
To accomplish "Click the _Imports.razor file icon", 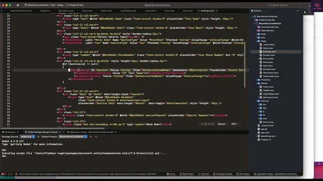I will [259, 125].
